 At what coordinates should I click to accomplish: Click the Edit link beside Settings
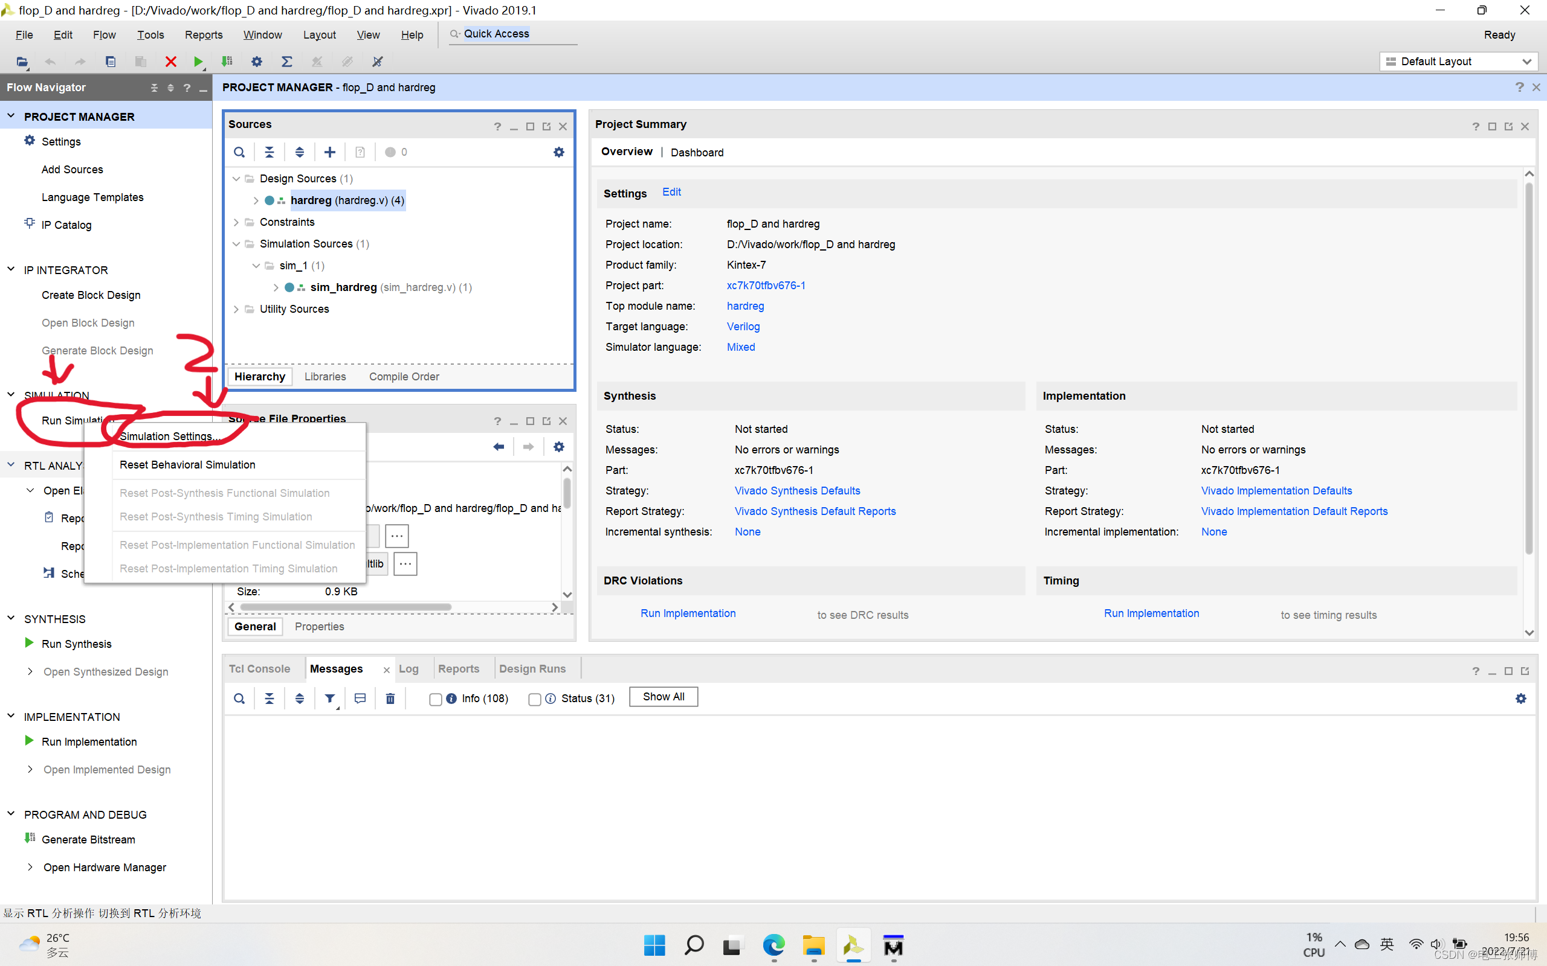(671, 191)
